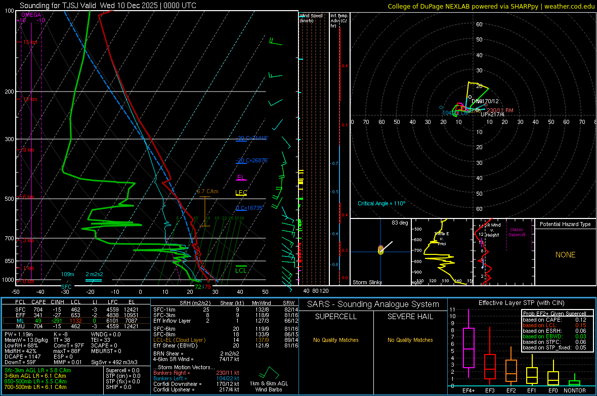This screenshot has width=597, height=396.
Task: Select the UP=217/4 hodograph label
Action: pyautogui.click(x=492, y=114)
